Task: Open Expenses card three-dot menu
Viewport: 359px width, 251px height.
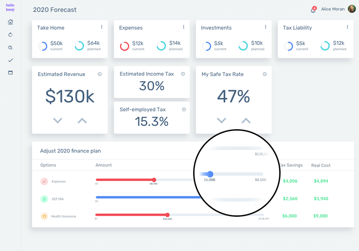Action: [183, 27]
